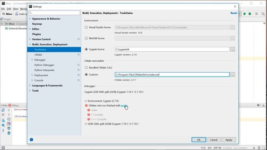Open Python Interpreter settings page

[x=44, y=70]
